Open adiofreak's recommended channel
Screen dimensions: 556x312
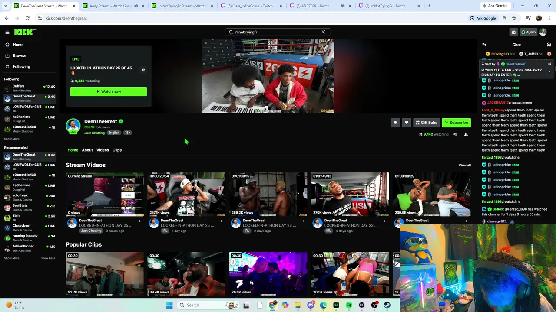click(30, 197)
